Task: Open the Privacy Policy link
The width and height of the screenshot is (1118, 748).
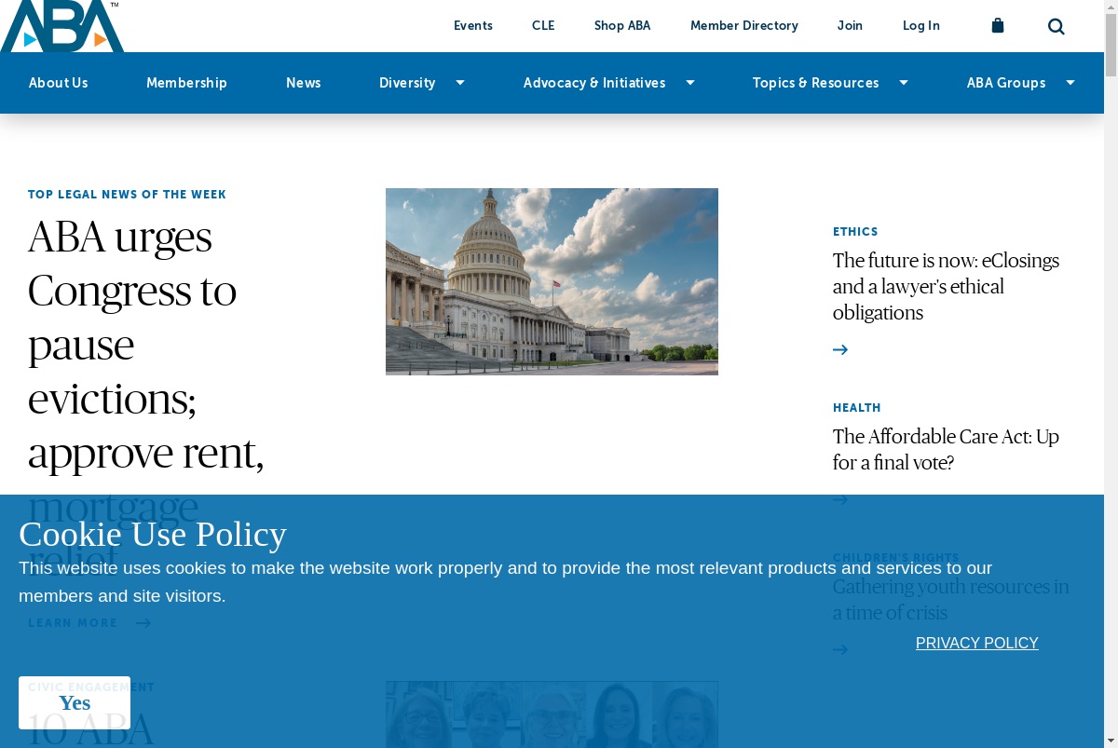Action: pos(977,643)
